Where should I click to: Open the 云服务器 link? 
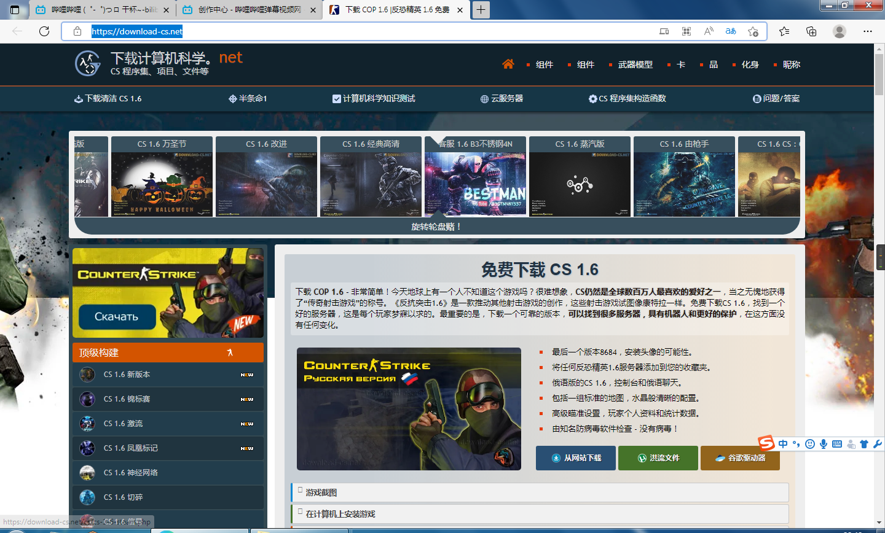tap(502, 98)
